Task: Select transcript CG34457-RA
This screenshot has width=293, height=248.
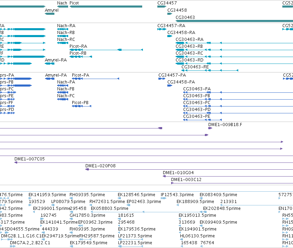Action: click(x=171, y=26)
